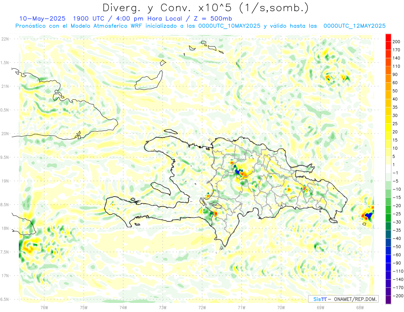Pick the white swatch between 1 and -1
This screenshot has height=312, width=404.
point(388,169)
